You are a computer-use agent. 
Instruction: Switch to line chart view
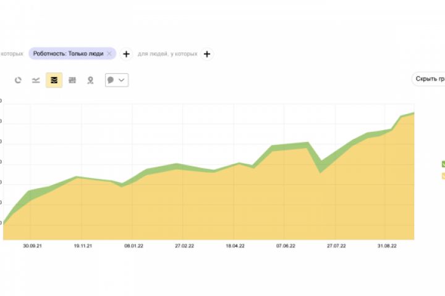coord(36,80)
